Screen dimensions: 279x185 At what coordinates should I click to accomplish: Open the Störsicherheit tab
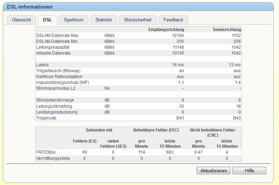[137, 20]
